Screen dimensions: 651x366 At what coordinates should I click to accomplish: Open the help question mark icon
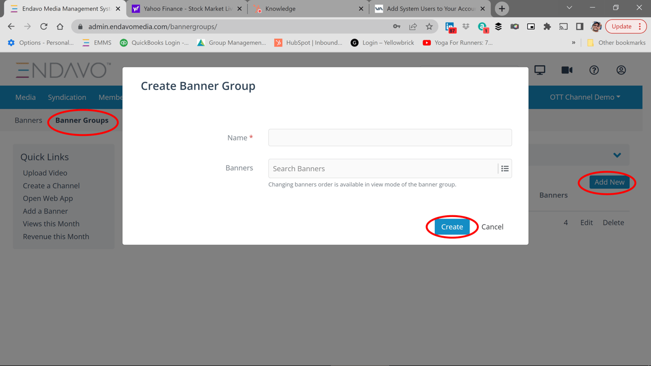tap(594, 70)
